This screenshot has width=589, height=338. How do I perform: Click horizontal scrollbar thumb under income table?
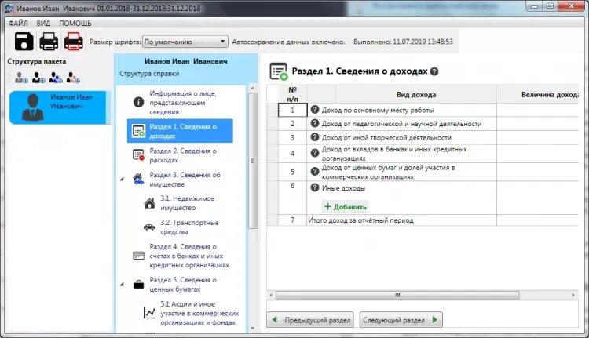pos(397,295)
